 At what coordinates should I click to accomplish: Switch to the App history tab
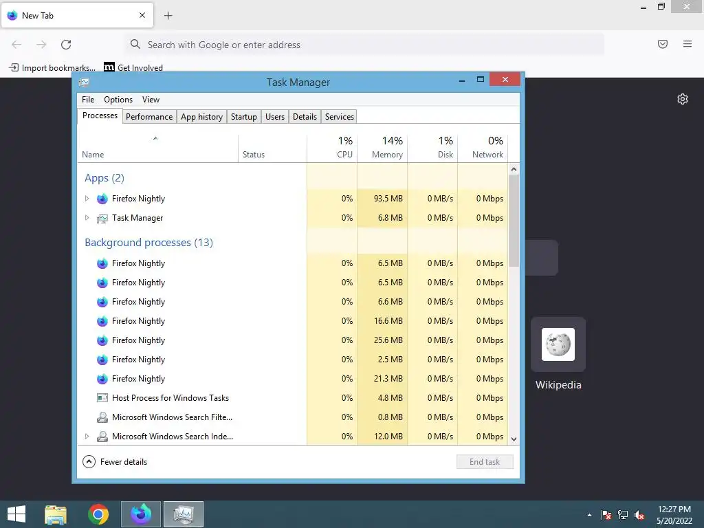(x=201, y=117)
